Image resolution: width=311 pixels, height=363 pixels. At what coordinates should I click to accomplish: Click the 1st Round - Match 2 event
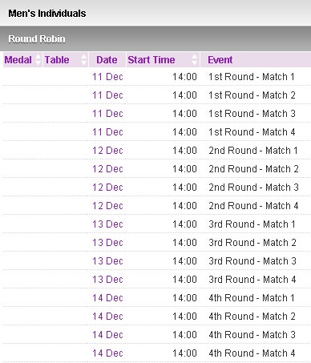252,95
